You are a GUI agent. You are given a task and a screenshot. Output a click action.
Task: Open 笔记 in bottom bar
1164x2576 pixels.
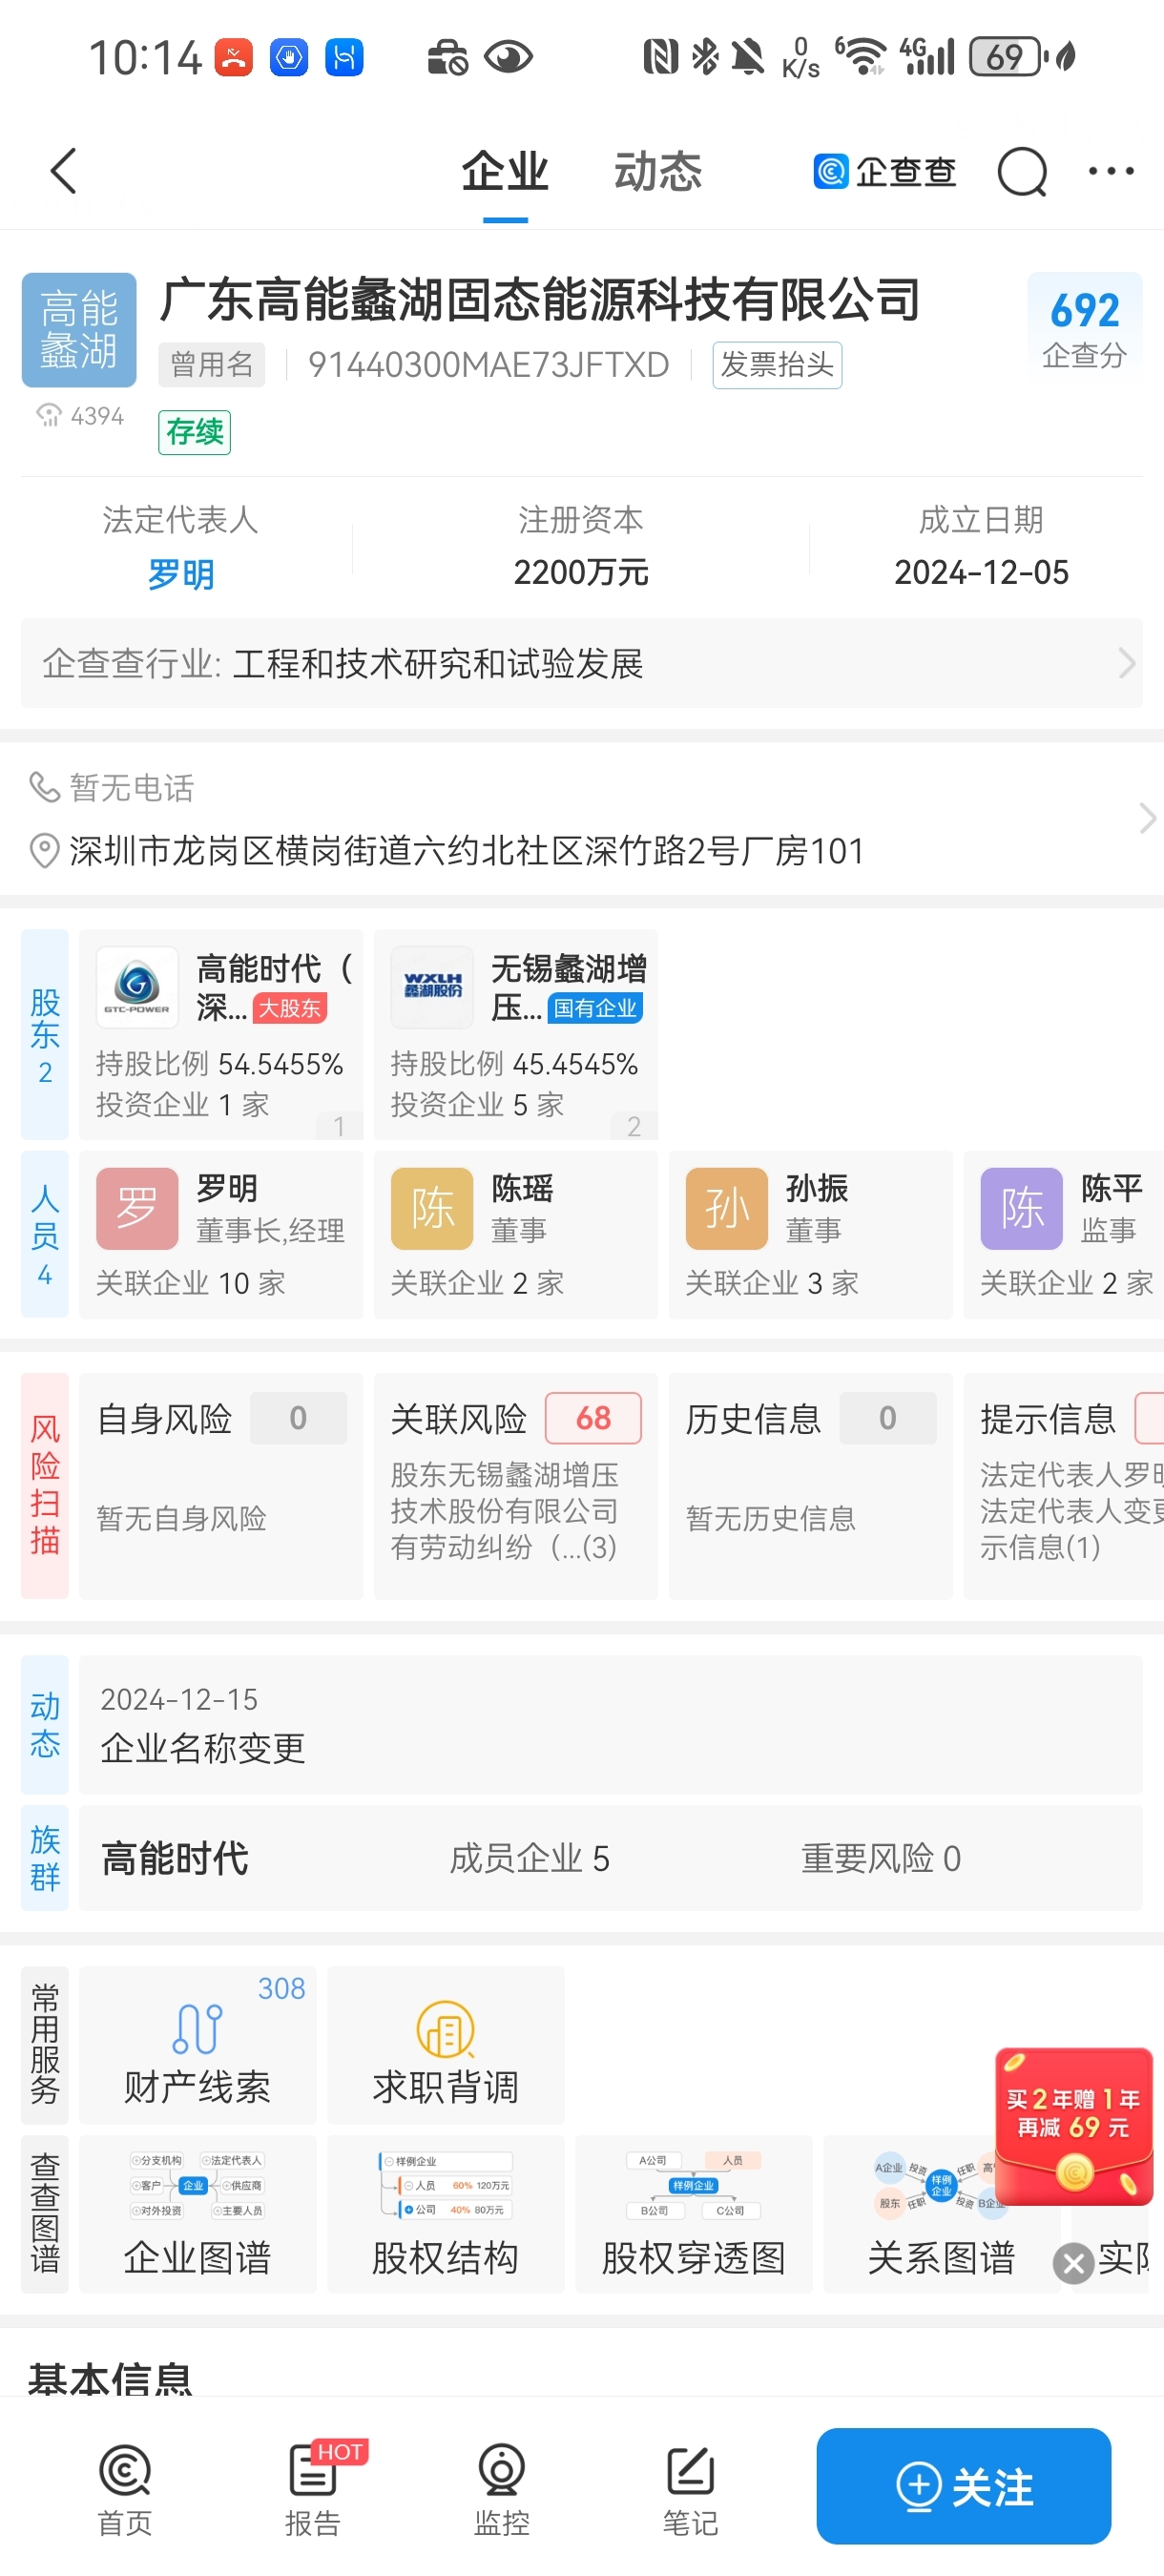[x=691, y=2488]
